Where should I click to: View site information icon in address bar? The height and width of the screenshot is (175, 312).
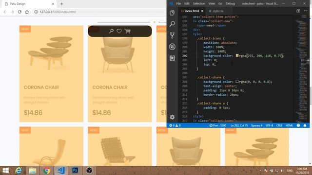(36, 12)
